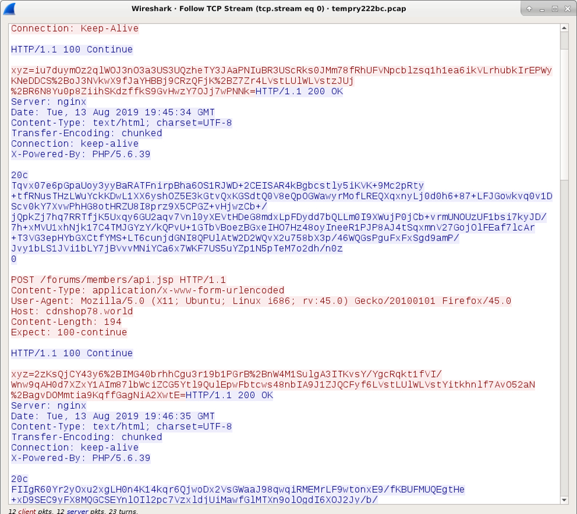Maximize the Follow TCP Stream window
This screenshot has width=577, height=514.
pyautogui.click(x=555, y=9)
